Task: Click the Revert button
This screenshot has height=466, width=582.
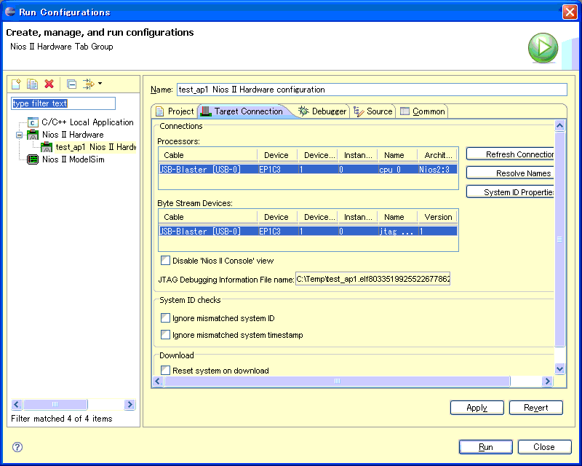Action: 536,408
